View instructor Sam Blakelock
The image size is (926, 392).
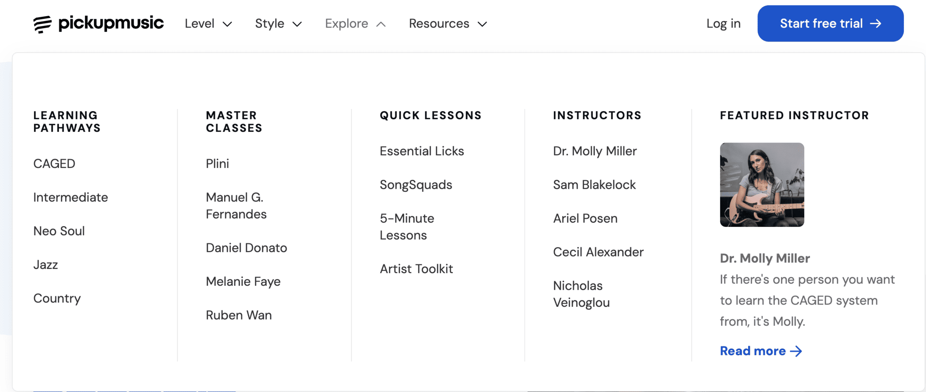[x=594, y=185]
